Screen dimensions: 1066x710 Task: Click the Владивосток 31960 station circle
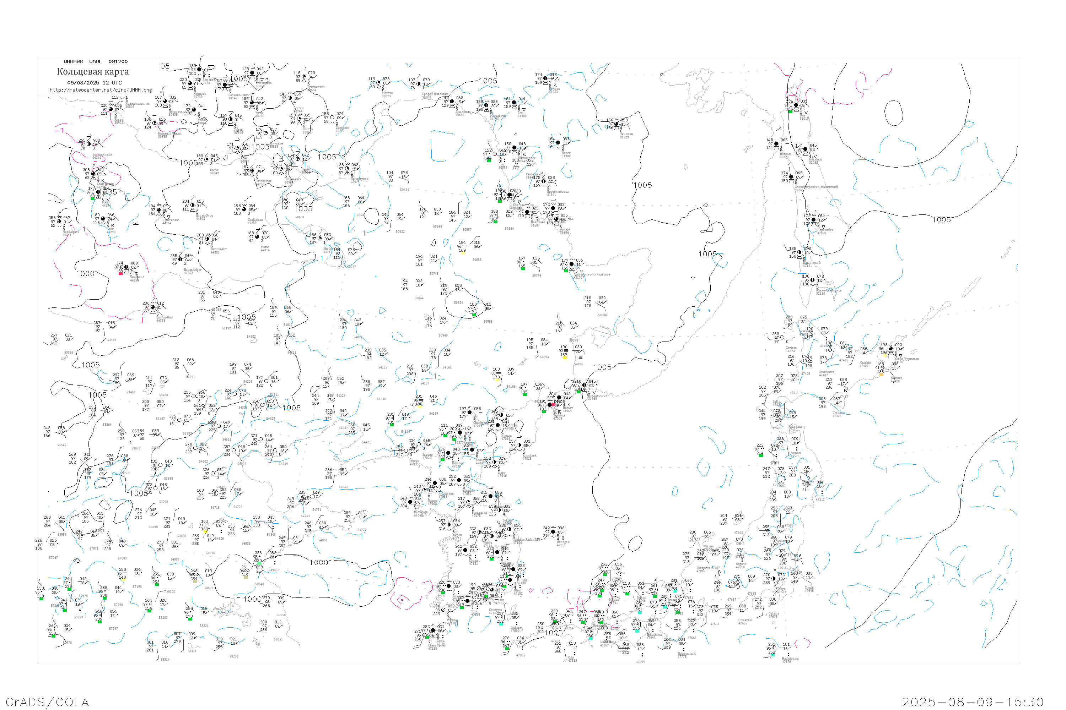pos(584,385)
